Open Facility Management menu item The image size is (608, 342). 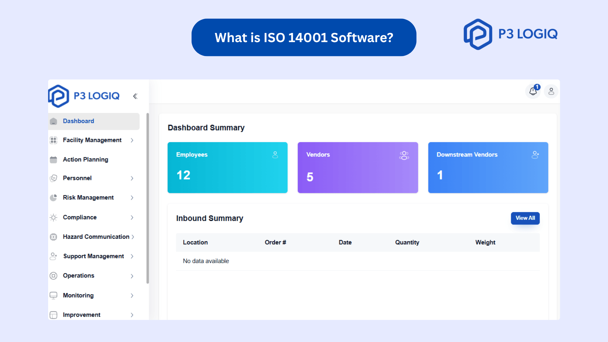tap(94, 140)
